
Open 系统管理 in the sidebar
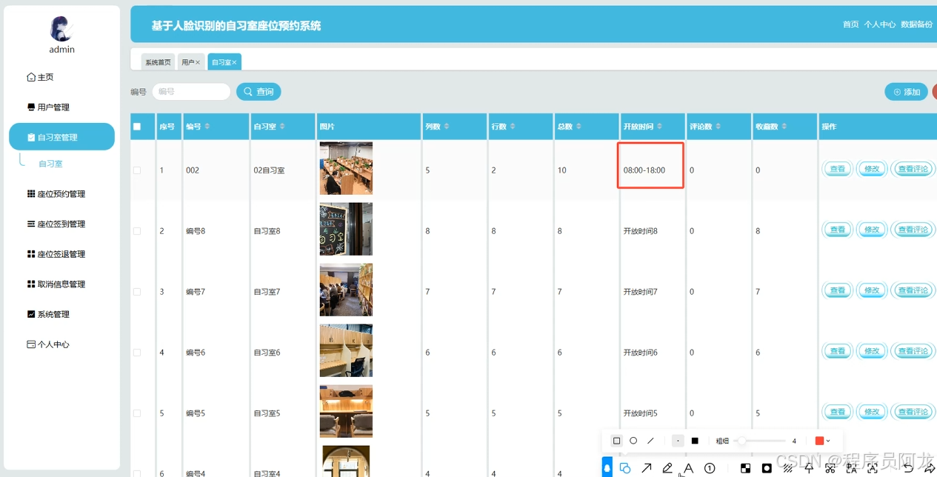[x=48, y=314]
